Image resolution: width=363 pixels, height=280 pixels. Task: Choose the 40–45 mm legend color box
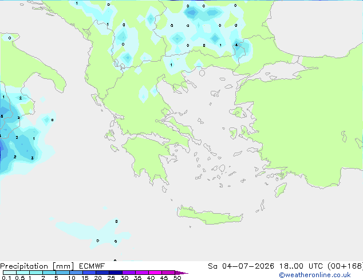[155, 273]
